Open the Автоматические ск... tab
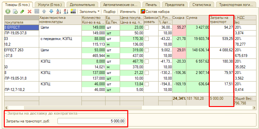This screenshot has height=129, width=259. (x=120, y=5)
